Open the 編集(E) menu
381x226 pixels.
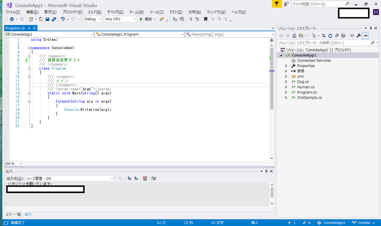coord(32,12)
